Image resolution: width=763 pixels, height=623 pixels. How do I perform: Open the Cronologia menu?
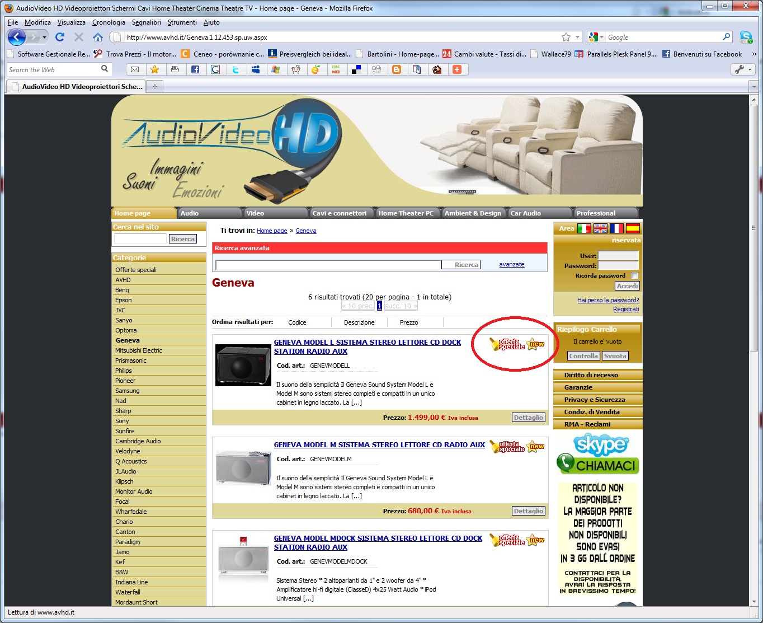[x=109, y=22]
